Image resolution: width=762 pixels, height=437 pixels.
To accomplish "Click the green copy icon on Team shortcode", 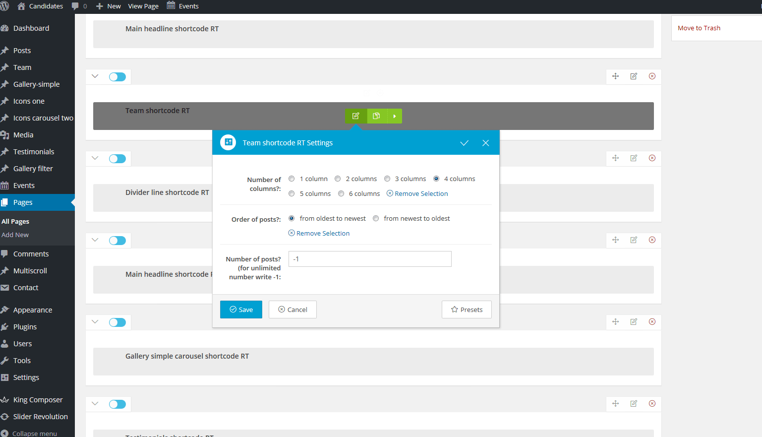I will coord(377,116).
